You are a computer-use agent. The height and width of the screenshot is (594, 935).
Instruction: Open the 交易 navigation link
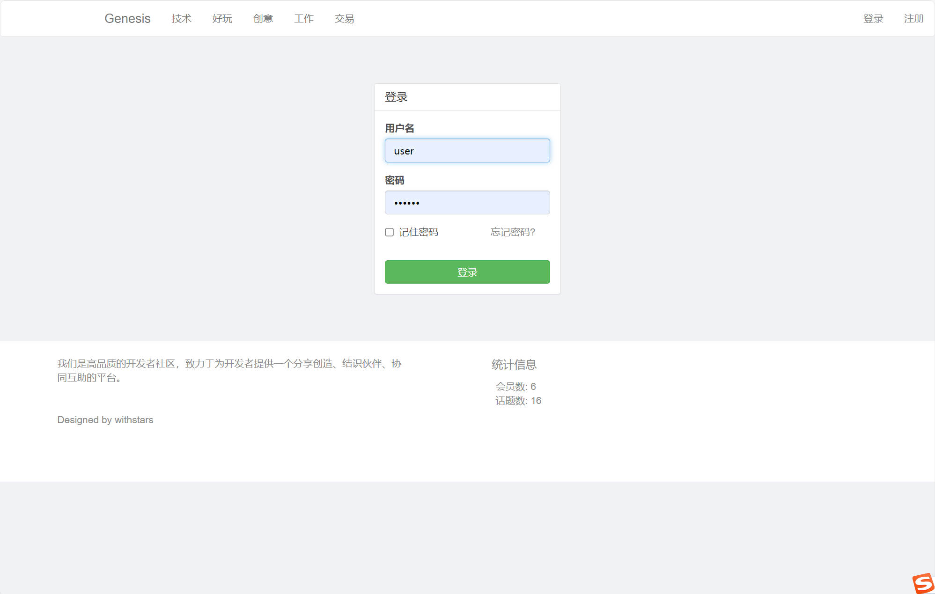(344, 18)
